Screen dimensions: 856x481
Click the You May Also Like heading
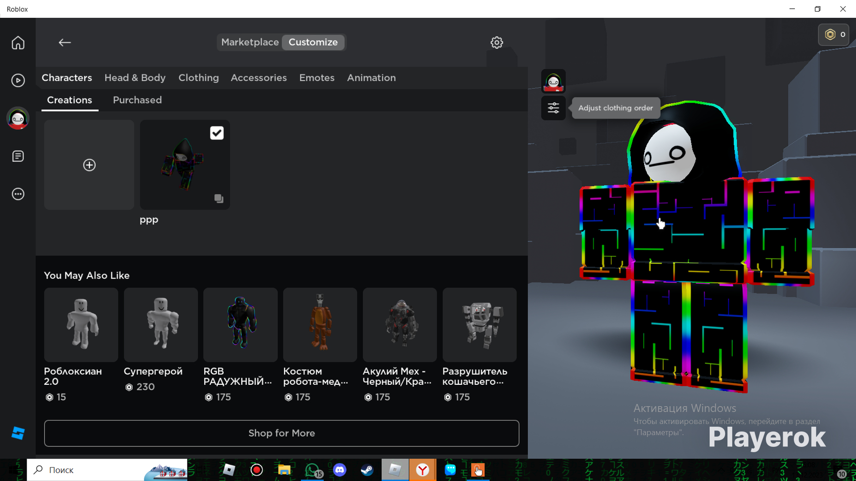pyautogui.click(x=87, y=276)
